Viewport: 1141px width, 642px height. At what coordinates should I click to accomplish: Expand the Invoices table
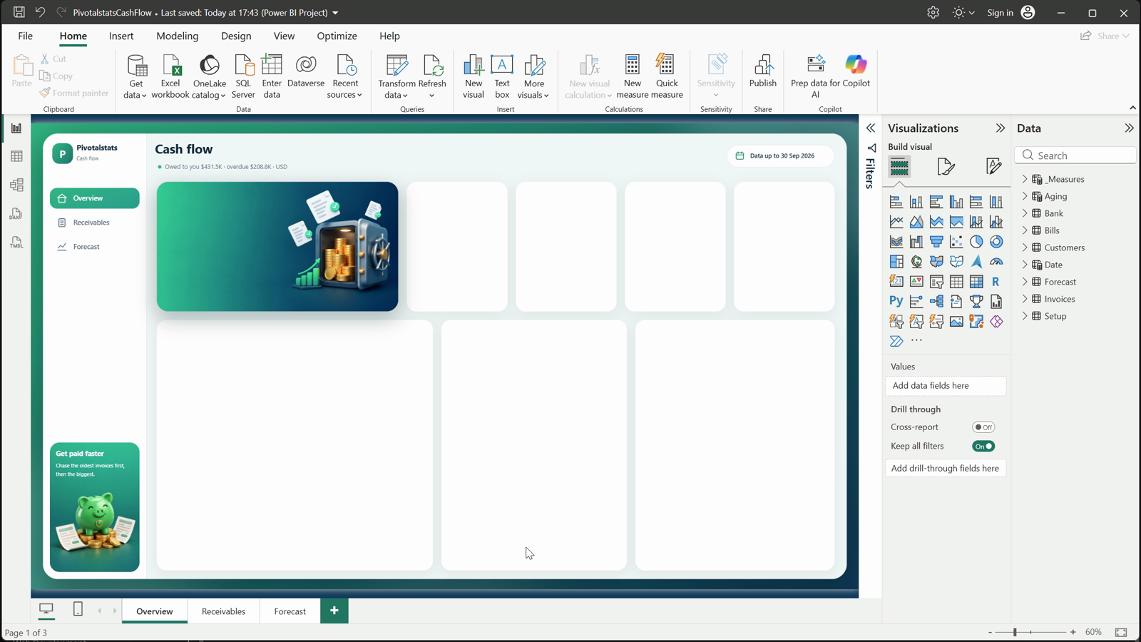[x=1025, y=299]
